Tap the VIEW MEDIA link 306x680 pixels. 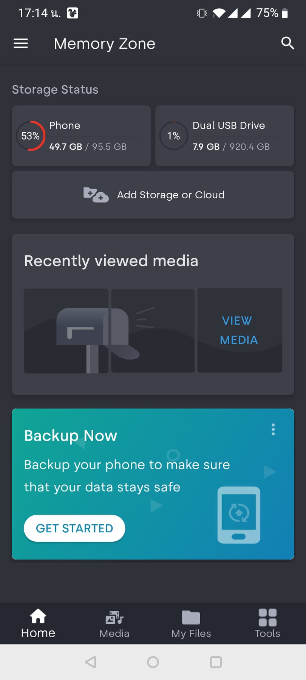point(240,330)
